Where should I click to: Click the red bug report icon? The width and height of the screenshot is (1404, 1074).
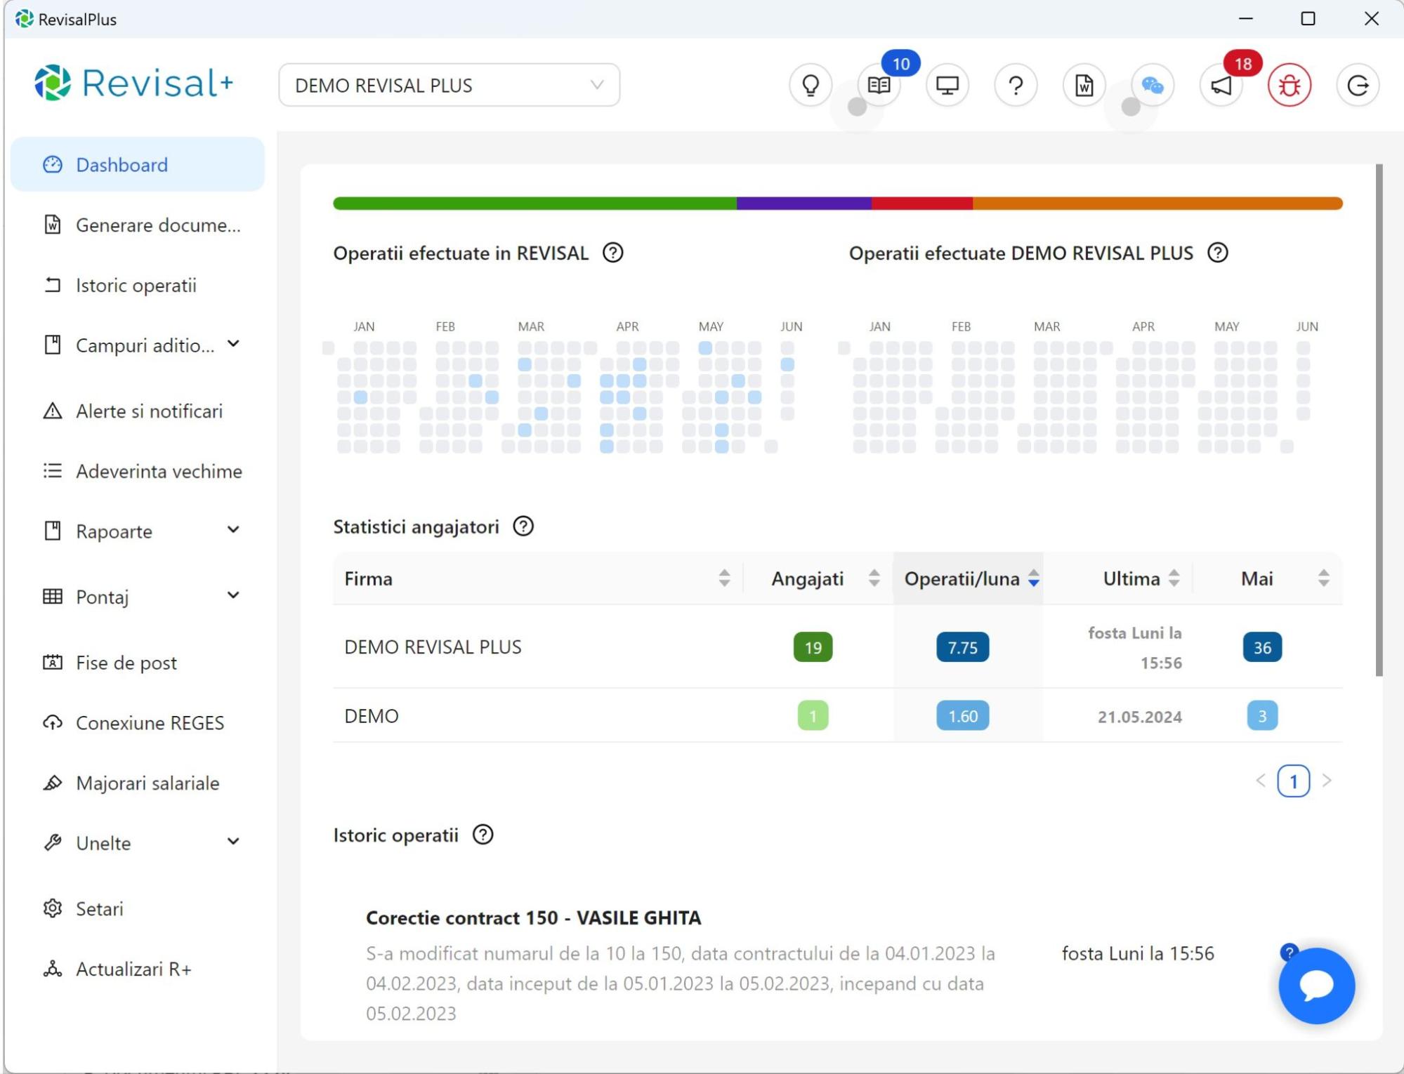(x=1289, y=86)
